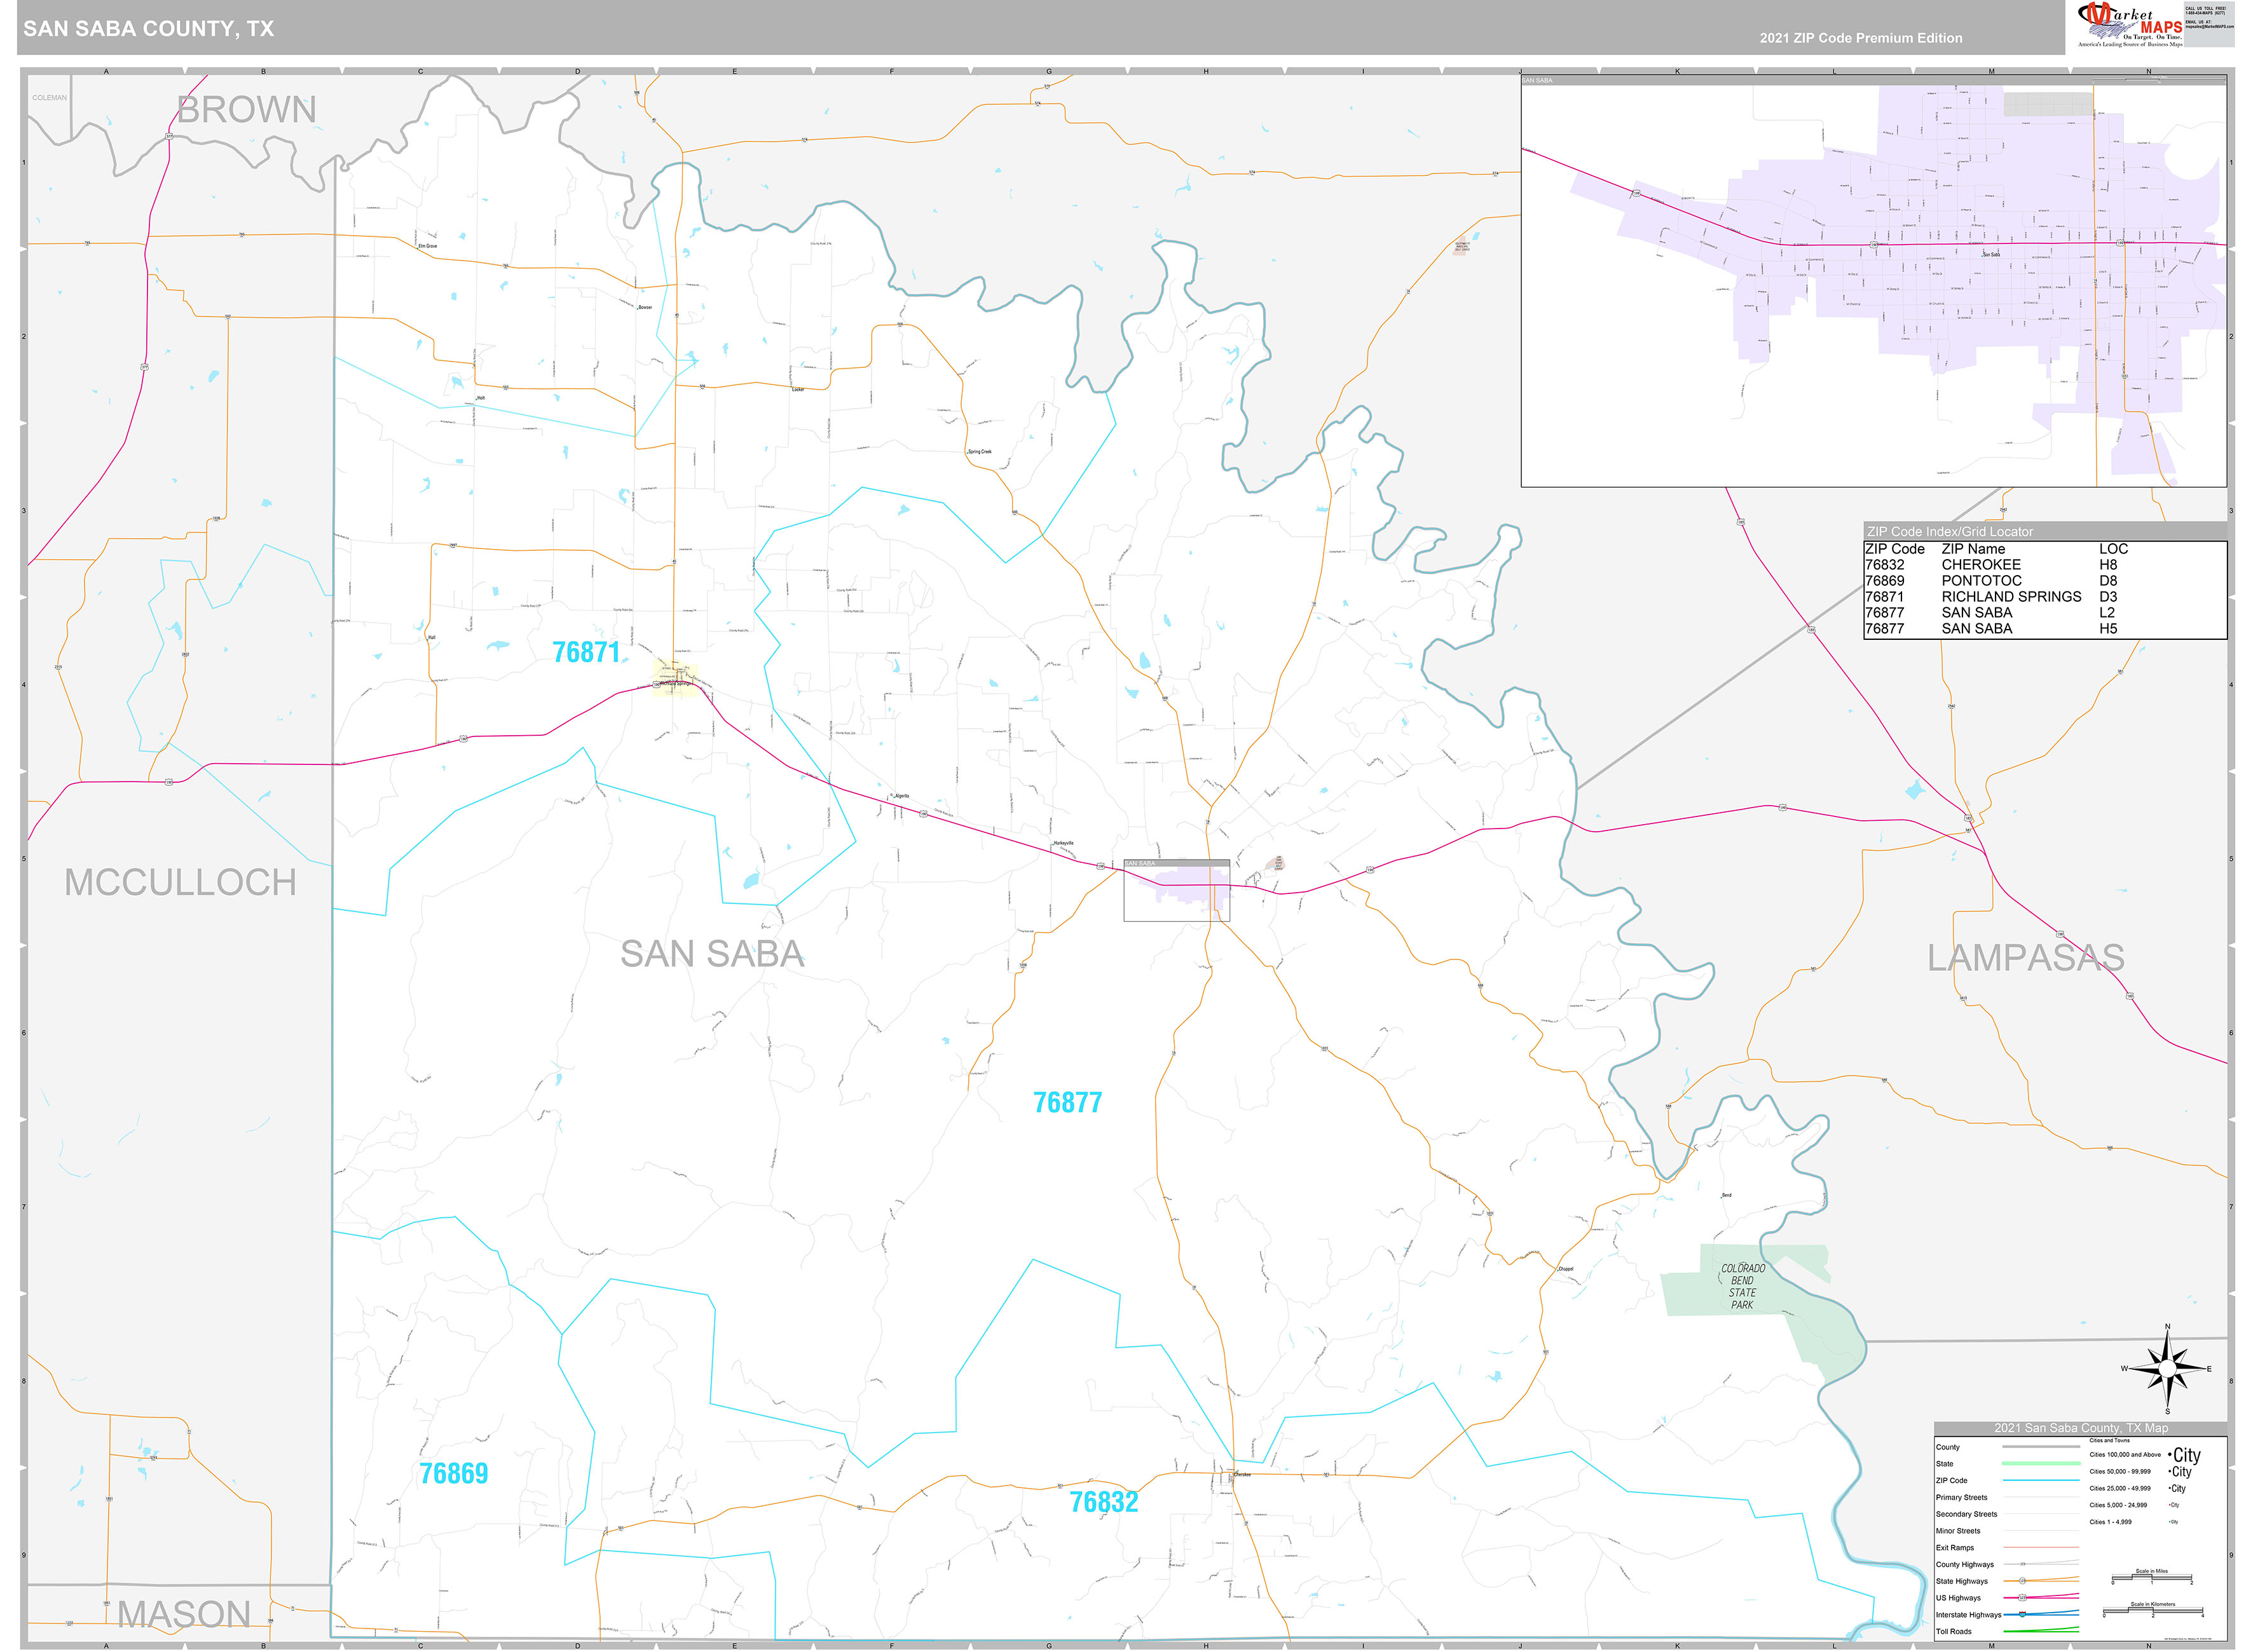Click the City dot symbol for Cities 100,000 and Above
Screen dimensions: 2246x1652
click(2171, 1454)
